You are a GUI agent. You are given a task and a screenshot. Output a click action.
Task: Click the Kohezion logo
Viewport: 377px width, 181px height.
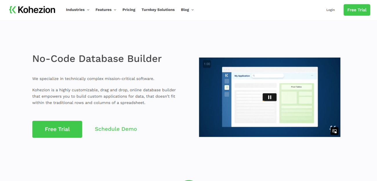32,10
